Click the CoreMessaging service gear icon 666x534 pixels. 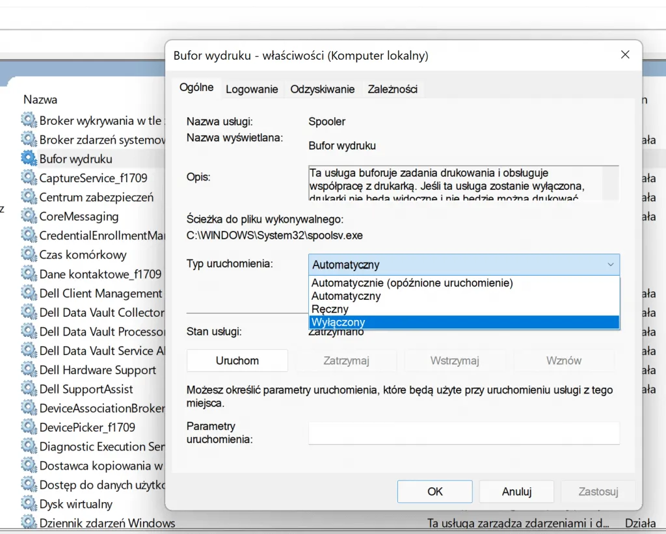[29, 216]
